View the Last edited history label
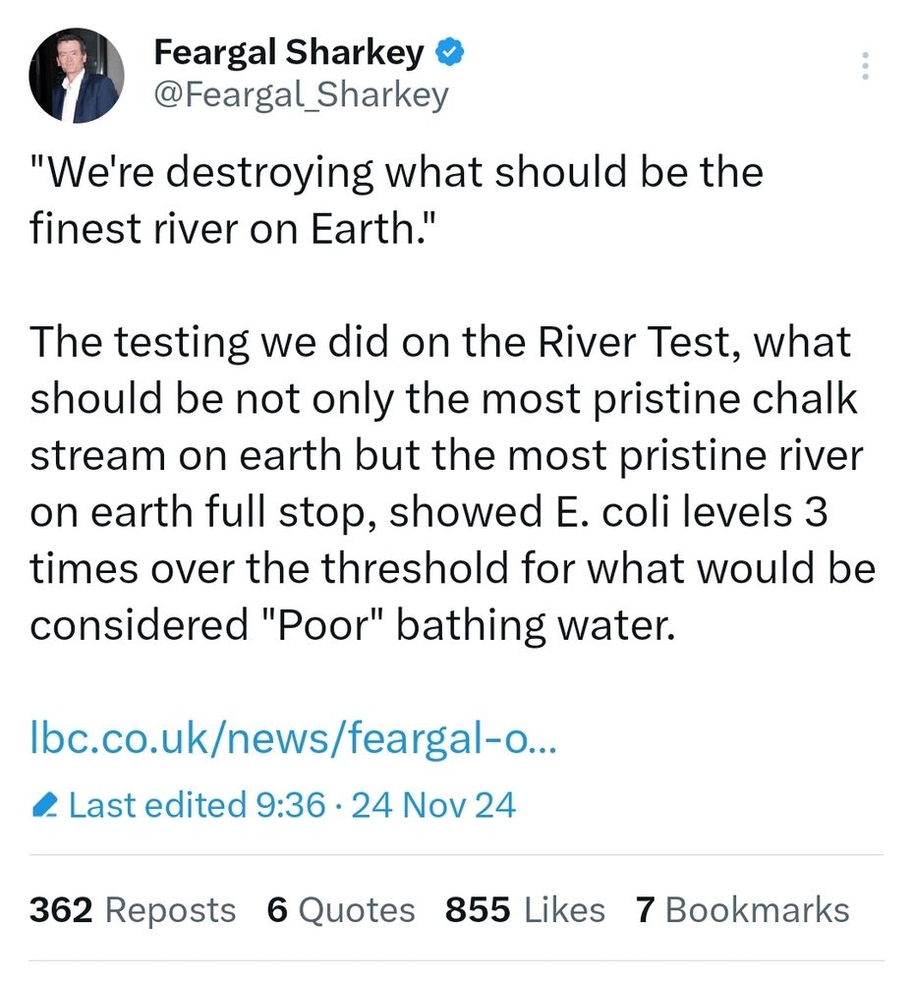Viewport: 913px width, 983px height. 157,806
